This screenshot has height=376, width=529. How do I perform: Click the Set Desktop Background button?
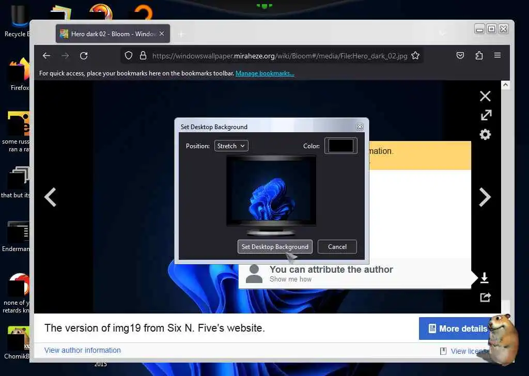click(x=275, y=246)
